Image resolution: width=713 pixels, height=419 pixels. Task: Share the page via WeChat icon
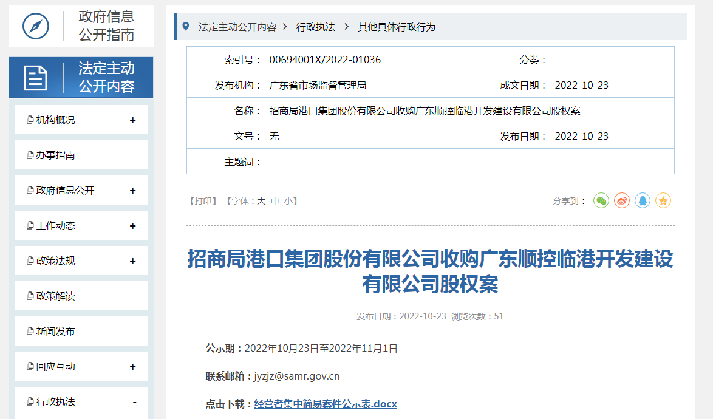(x=601, y=200)
